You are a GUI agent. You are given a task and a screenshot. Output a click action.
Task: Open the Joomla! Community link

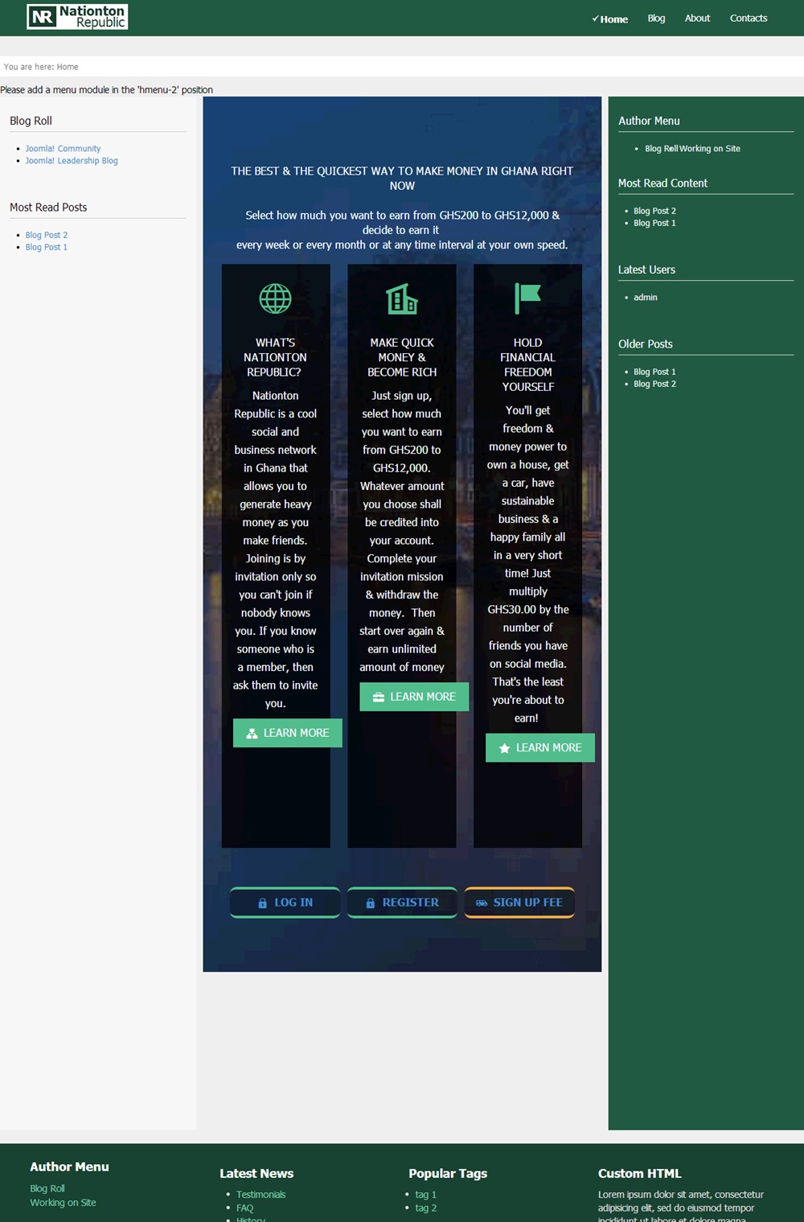(63, 149)
